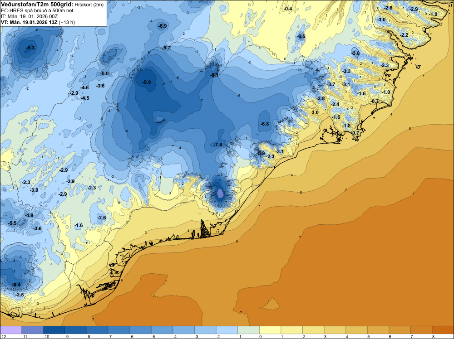454x339 pixels.
Task: Click the -5.9 temperature label
Action: pos(261,153)
